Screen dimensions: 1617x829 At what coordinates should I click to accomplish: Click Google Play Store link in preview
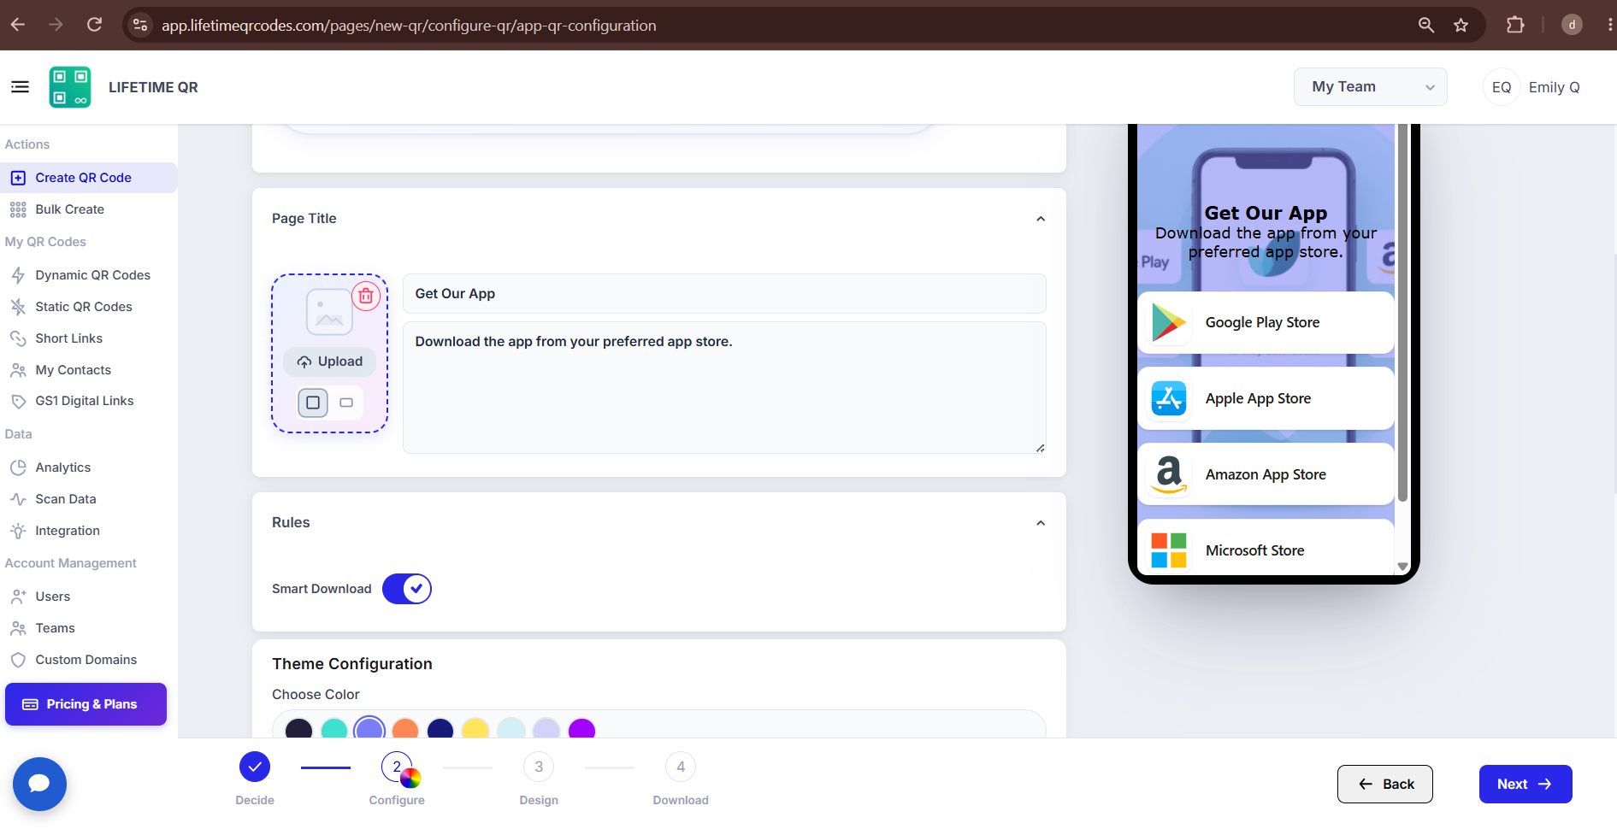[1266, 323]
